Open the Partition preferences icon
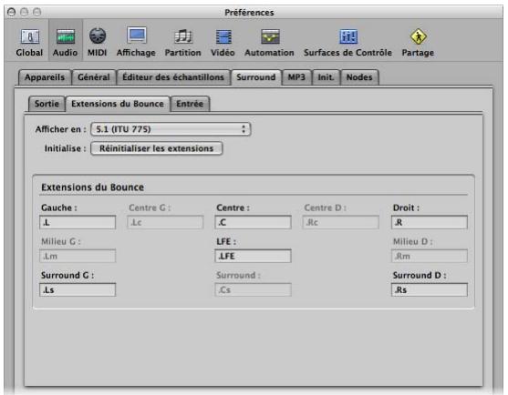The width and height of the screenshot is (508, 395). tap(182, 43)
